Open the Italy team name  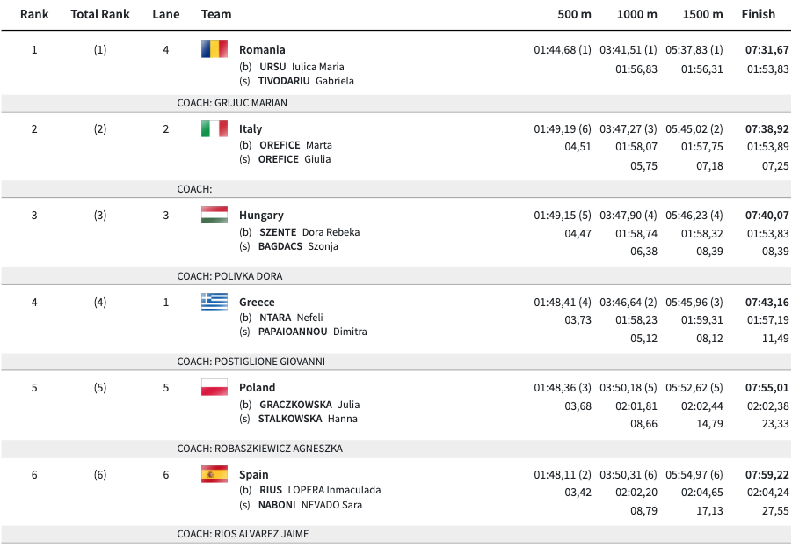coord(251,129)
